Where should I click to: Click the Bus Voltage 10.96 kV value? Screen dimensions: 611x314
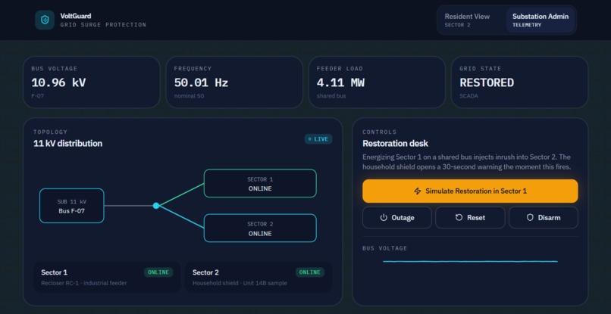pos(58,82)
